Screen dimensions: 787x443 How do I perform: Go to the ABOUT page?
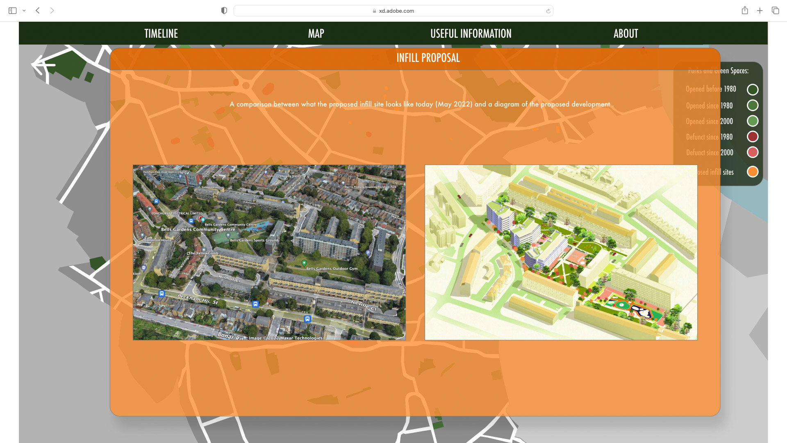pyautogui.click(x=626, y=34)
